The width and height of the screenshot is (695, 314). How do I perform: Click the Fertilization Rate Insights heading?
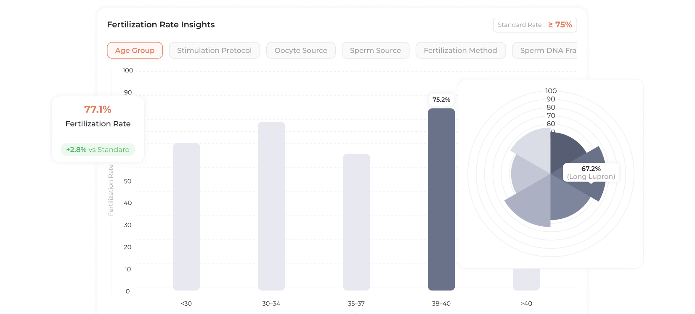coord(161,24)
